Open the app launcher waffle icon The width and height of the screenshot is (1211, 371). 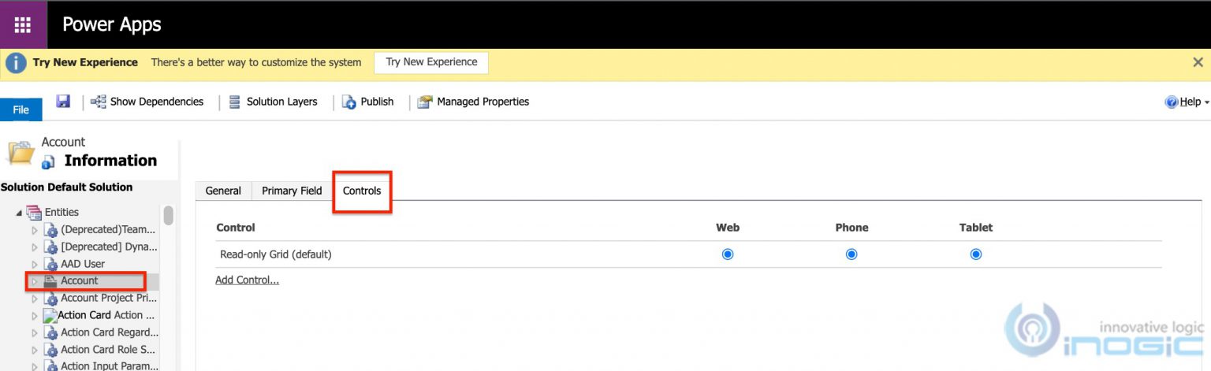[x=23, y=24]
